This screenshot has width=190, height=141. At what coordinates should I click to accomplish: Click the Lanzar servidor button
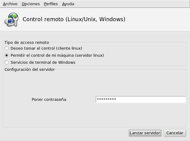[145, 133]
